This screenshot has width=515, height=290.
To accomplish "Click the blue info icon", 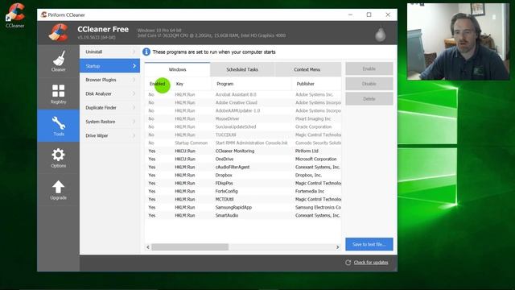I will coord(146,52).
